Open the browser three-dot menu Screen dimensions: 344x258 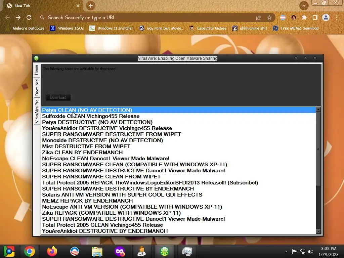[x=337, y=17]
